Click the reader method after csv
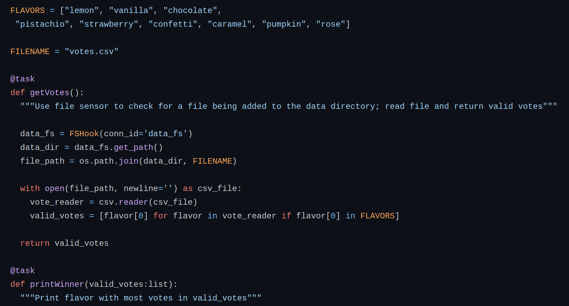 pos(134,202)
